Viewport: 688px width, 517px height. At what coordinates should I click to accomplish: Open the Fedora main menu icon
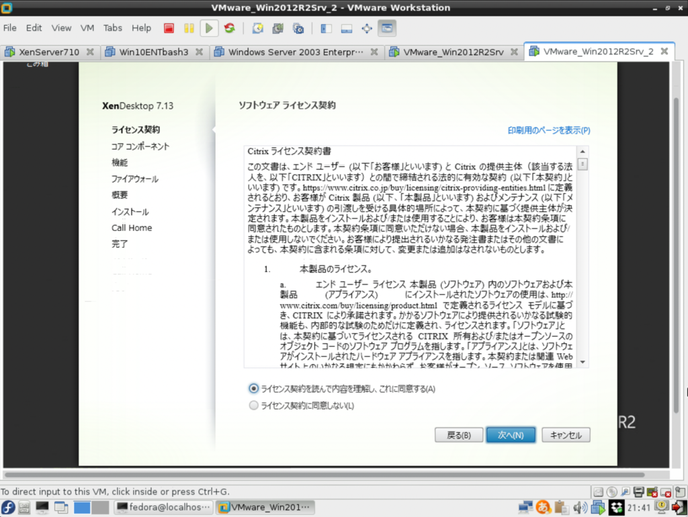pyautogui.click(x=8, y=508)
